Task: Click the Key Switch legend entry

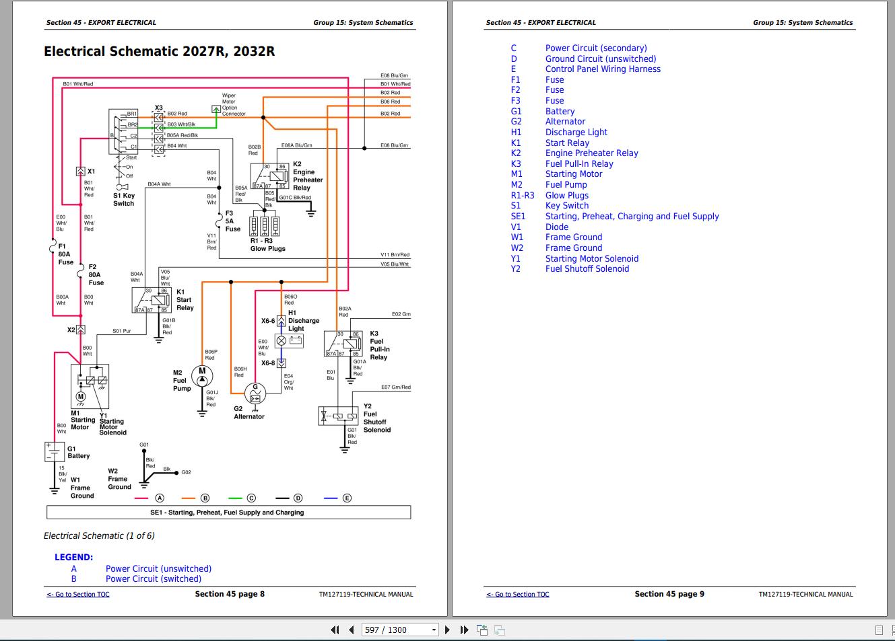Action: [x=567, y=206]
